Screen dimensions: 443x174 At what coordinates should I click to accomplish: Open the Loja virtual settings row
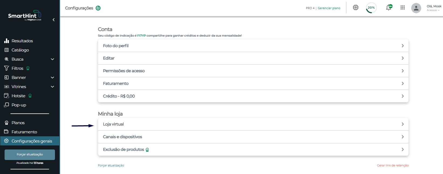click(x=253, y=124)
